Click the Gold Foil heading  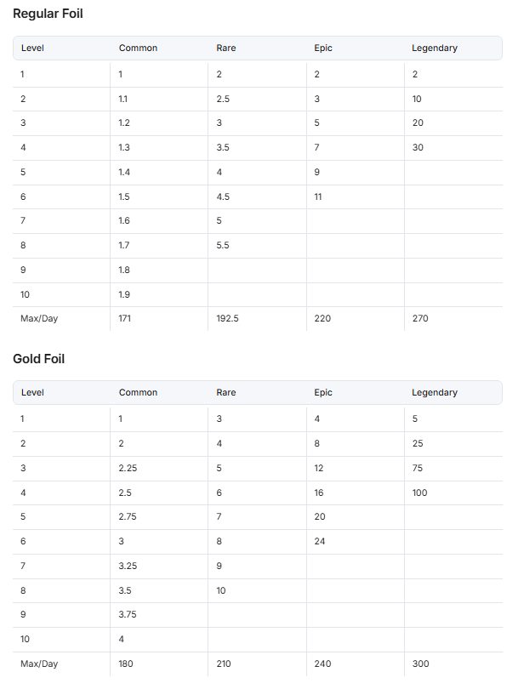38,359
